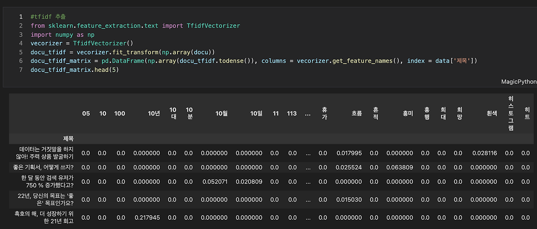Image resolution: width=537 pixels, height=229 pixels.
Task: Click line number 4 in the gutter
Action: pos(21,43)
